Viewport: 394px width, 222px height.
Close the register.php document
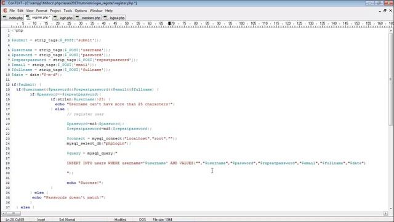(x=390, y=11)
